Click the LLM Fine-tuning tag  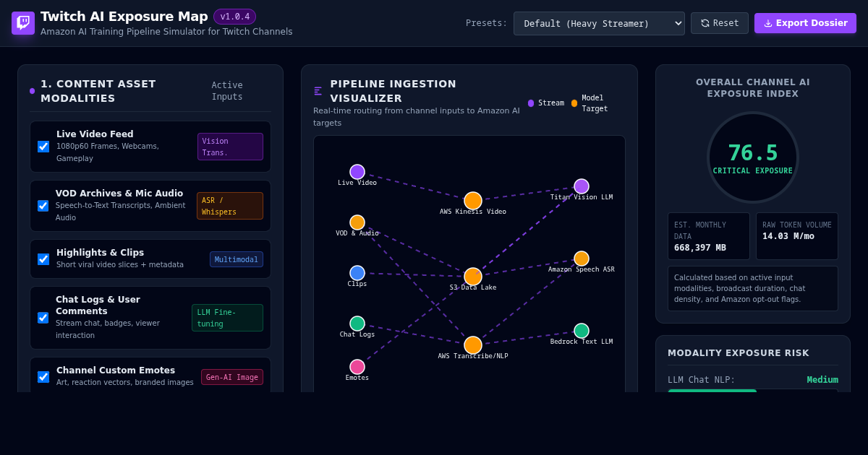point(227,318)
